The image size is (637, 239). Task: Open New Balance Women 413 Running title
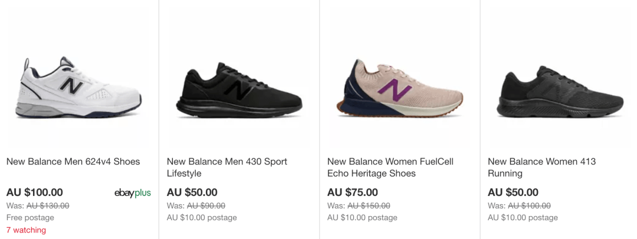click(x=541, y=167)
